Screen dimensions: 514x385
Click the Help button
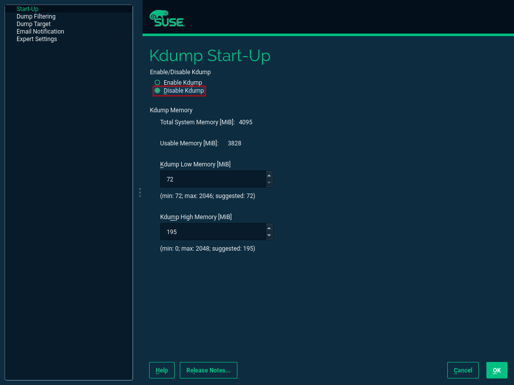coord(162,370)
